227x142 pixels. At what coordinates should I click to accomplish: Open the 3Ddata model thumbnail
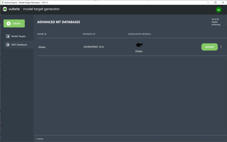tap(139, 45)
